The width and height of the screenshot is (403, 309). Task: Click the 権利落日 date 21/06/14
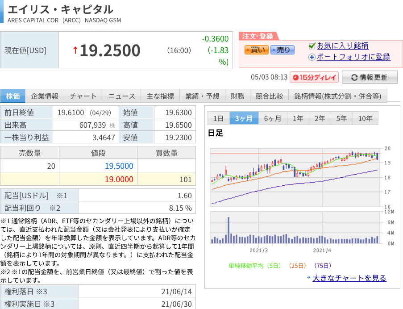177,292
